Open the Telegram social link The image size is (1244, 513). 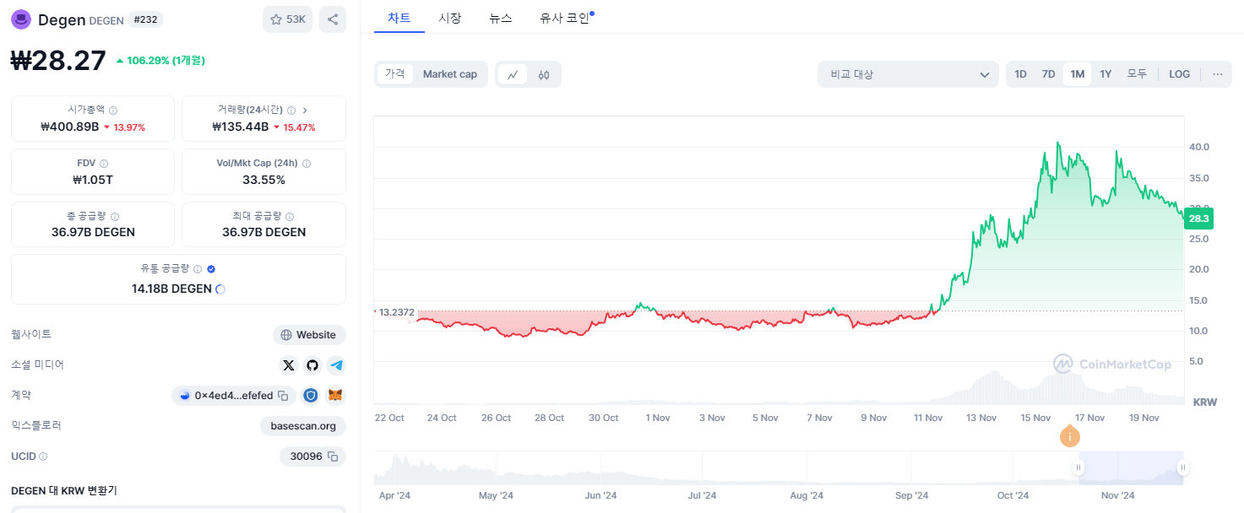pyautogui.click(x=337, y=365)
